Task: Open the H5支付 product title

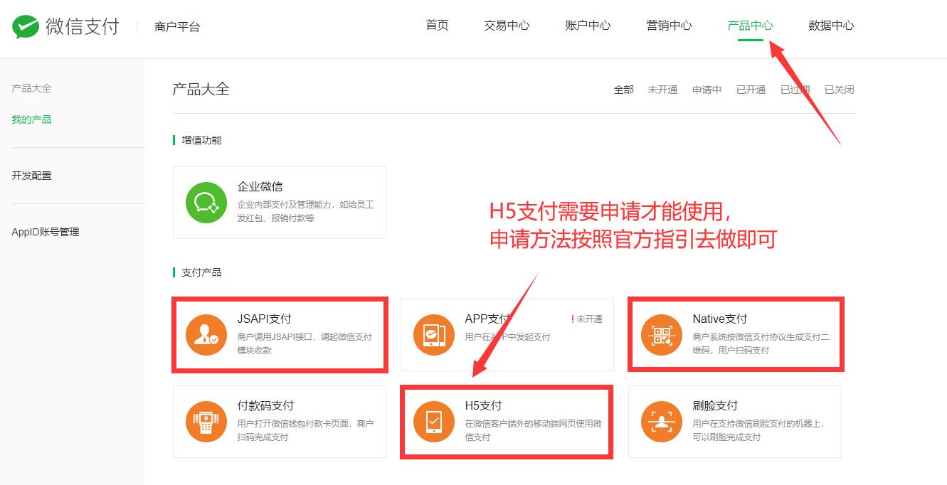Action: click(483, 406)
